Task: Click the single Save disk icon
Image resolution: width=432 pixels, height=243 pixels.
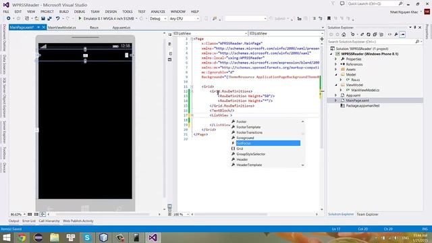Action: 43,18
